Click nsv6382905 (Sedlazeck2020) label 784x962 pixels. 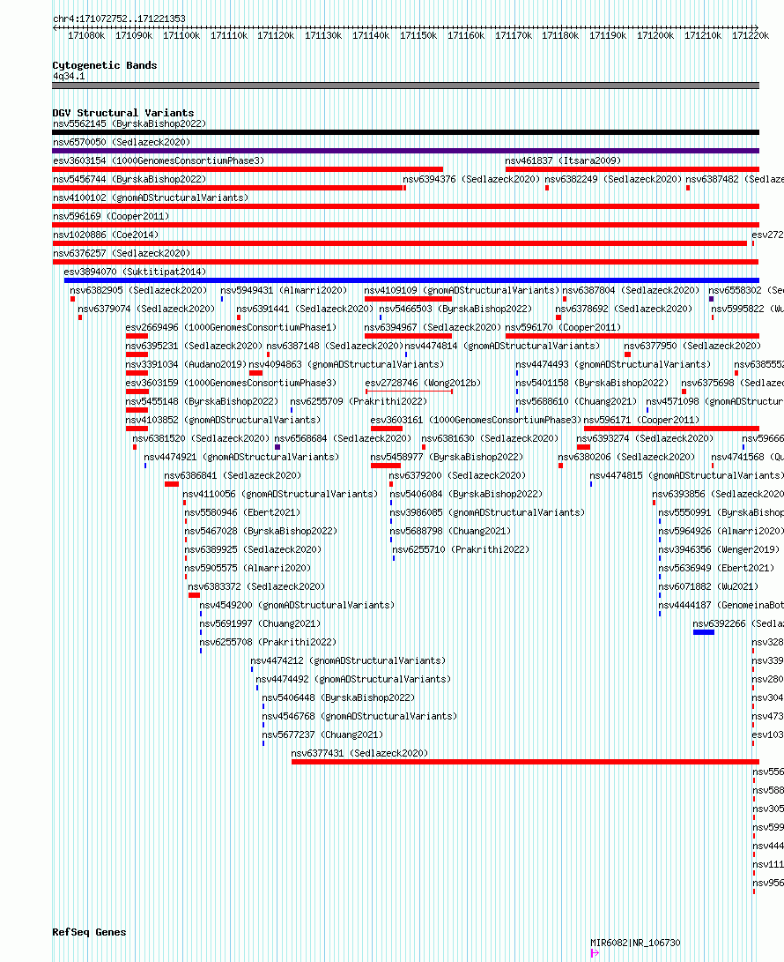pyautogui.click(x=138, y=290)
